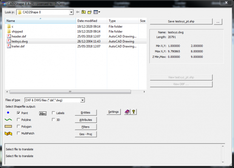
Task: Enable the MultiPatch checkbox
Action: point(18,133)
